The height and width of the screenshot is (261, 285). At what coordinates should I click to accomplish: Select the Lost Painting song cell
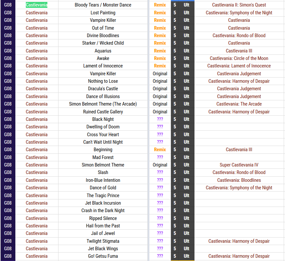(x=103, y=13)
